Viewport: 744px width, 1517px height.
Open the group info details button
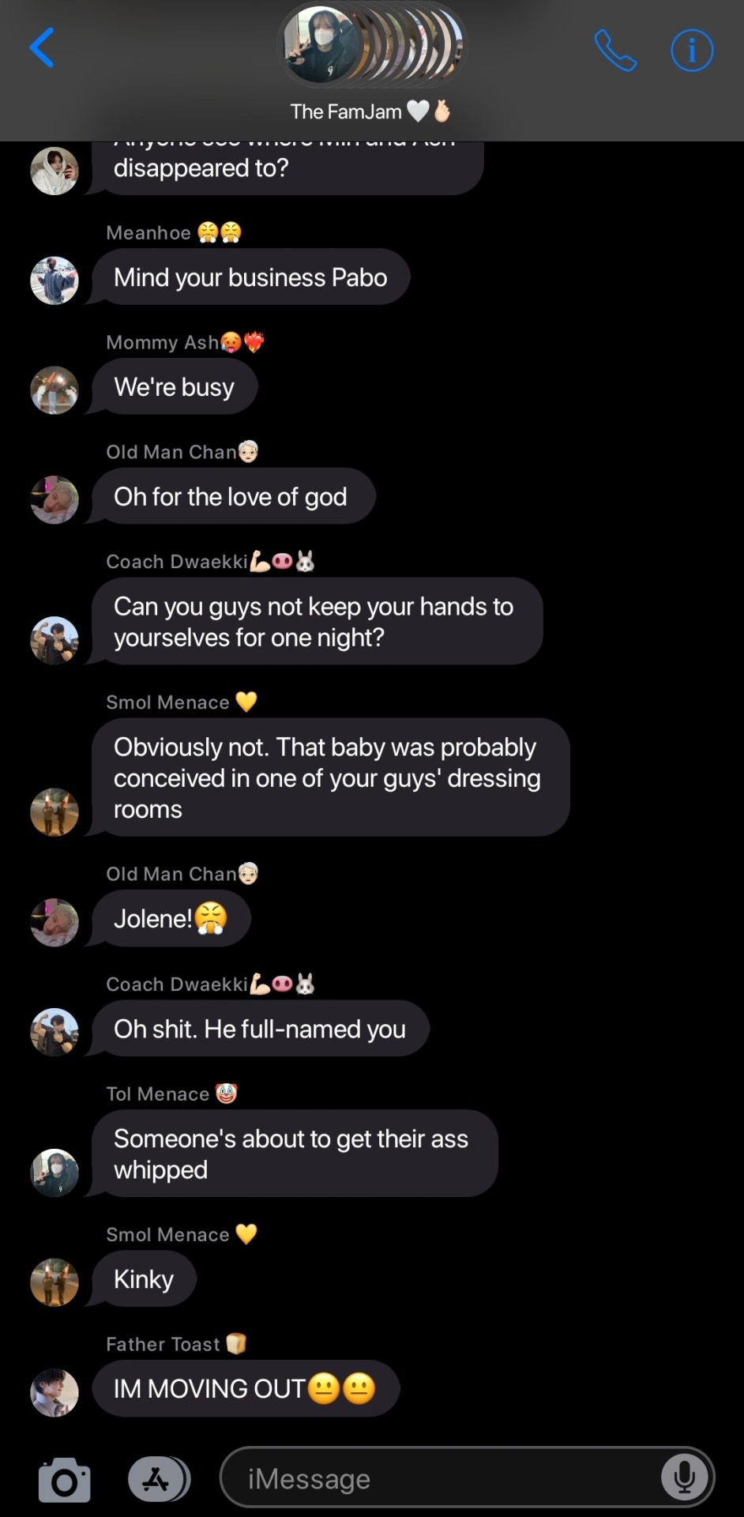tap(692, 51)
